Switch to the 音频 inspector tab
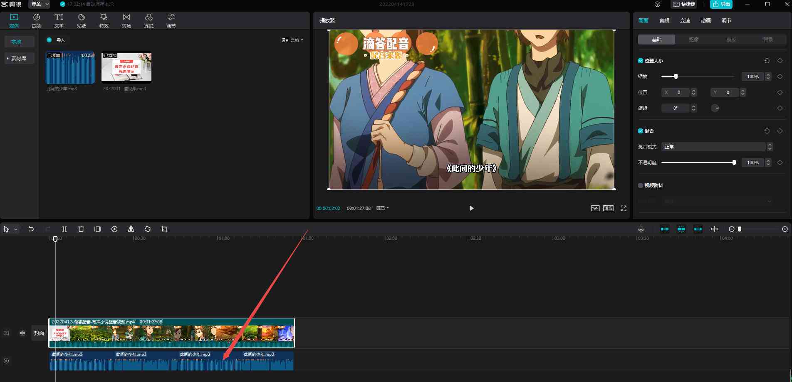Image resolution: width=792 pixels, height=382 pixels. coord(664,21)
